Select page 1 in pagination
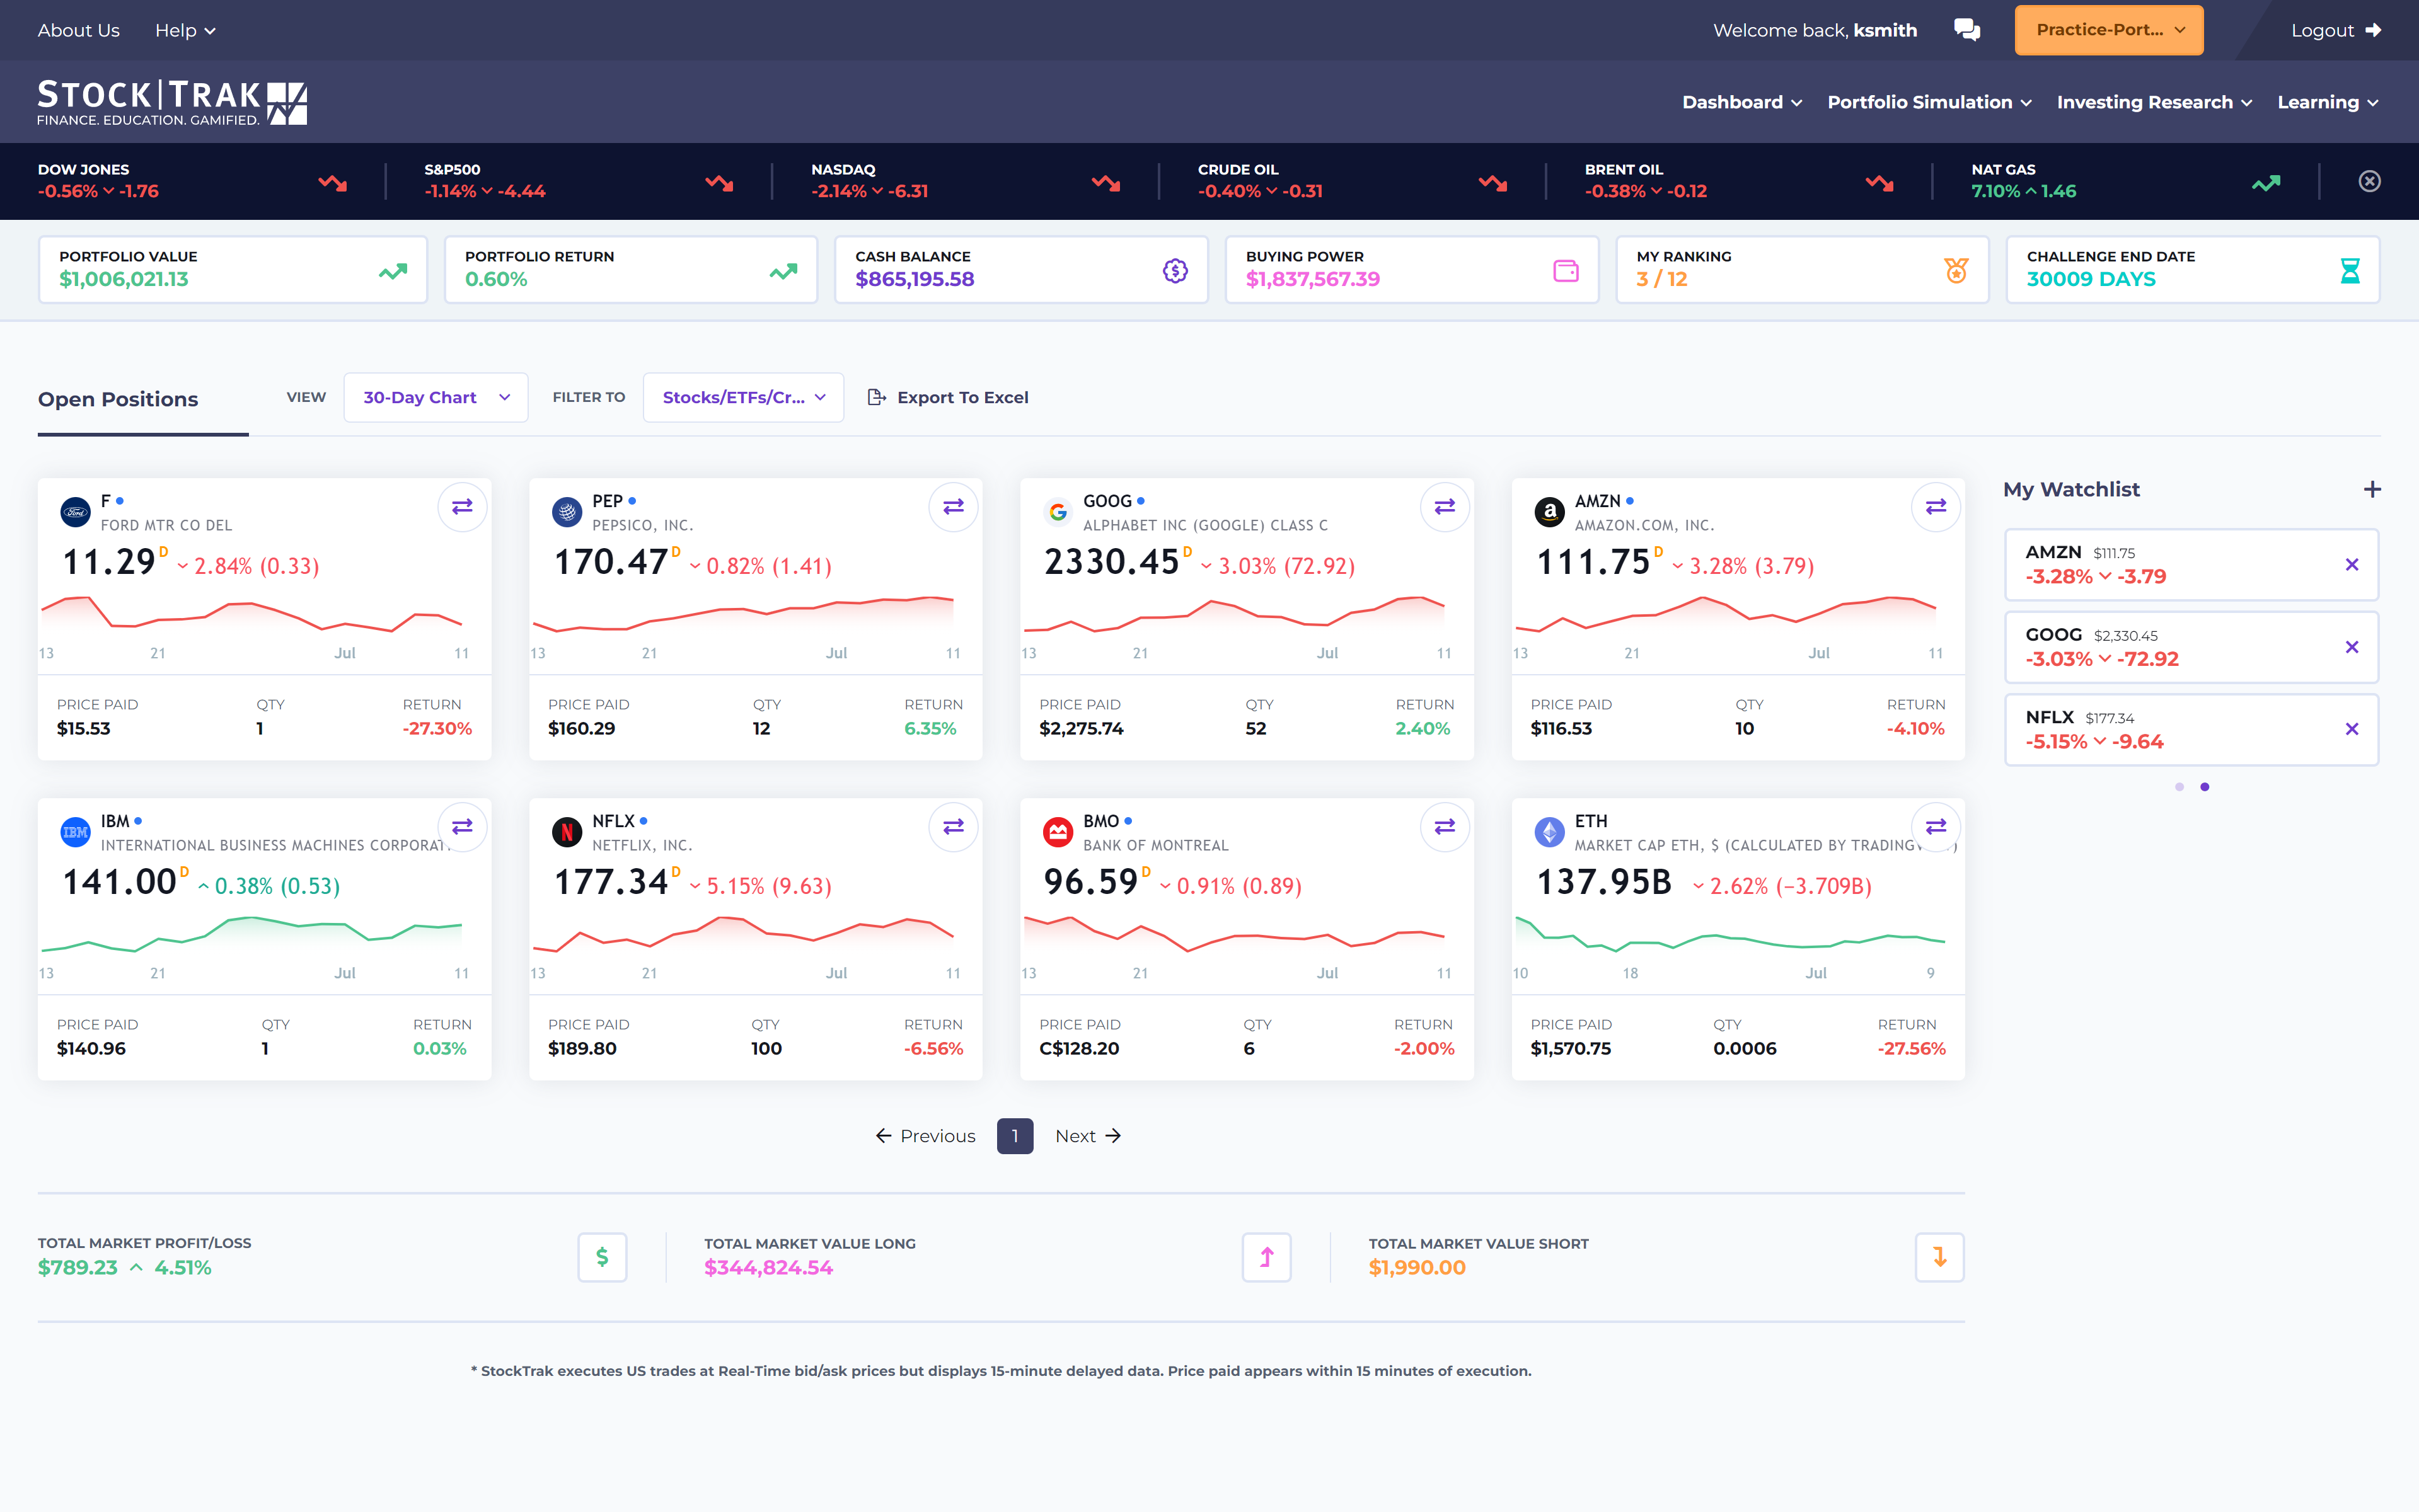This screenshot has width=2419, height=1512. [1014, 1136]
